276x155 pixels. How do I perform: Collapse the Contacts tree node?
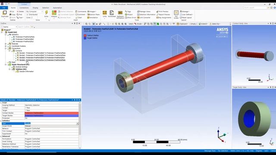click(x=9, y=51)
